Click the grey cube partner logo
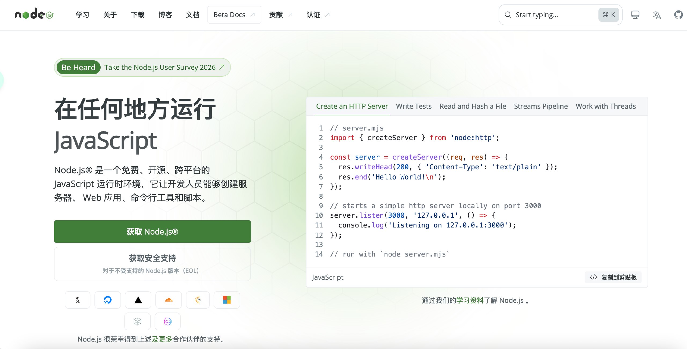Screen dimensions: 687x349 [x=137, y=321]
